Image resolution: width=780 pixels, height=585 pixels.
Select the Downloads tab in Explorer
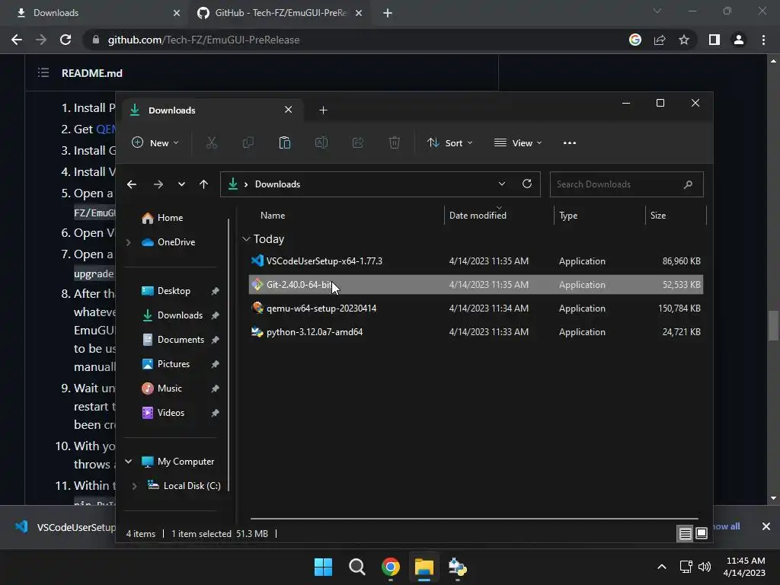click(212, 110)
